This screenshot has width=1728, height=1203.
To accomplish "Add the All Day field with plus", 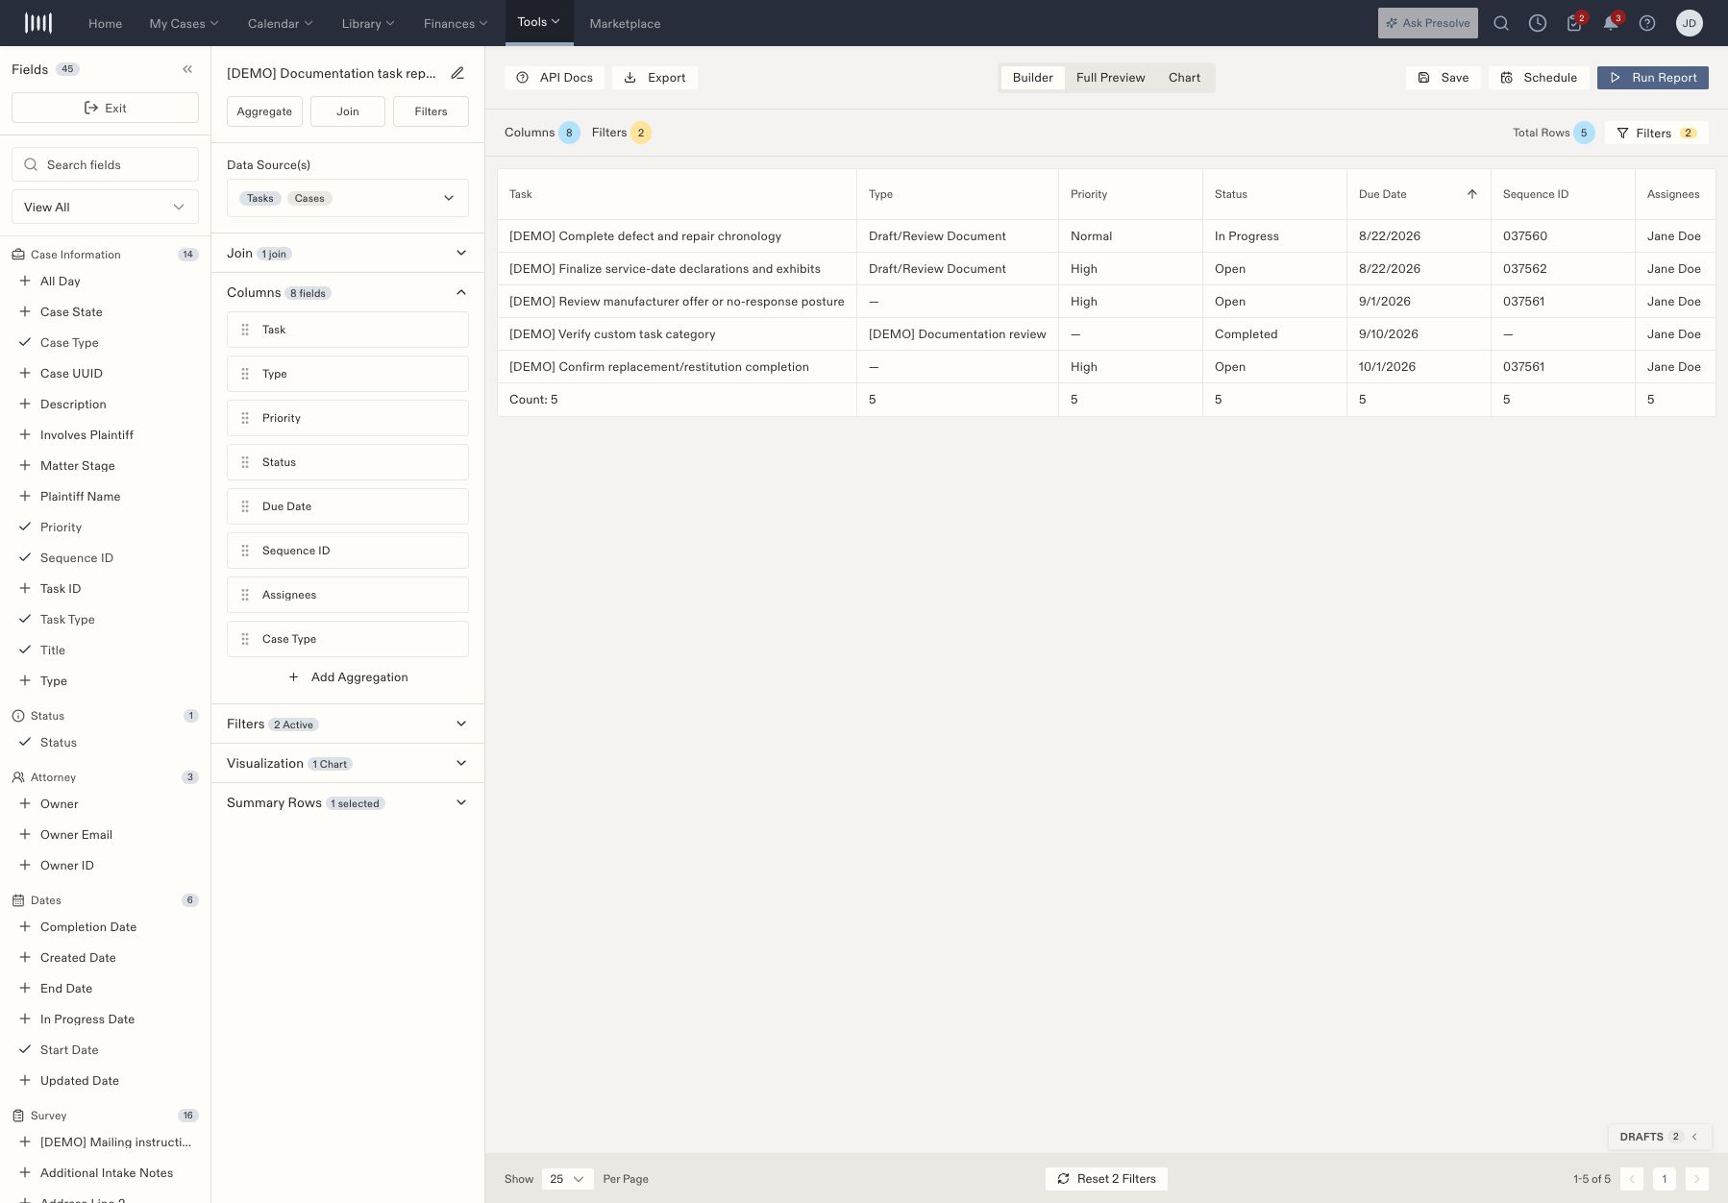I will tap(25, 281).
